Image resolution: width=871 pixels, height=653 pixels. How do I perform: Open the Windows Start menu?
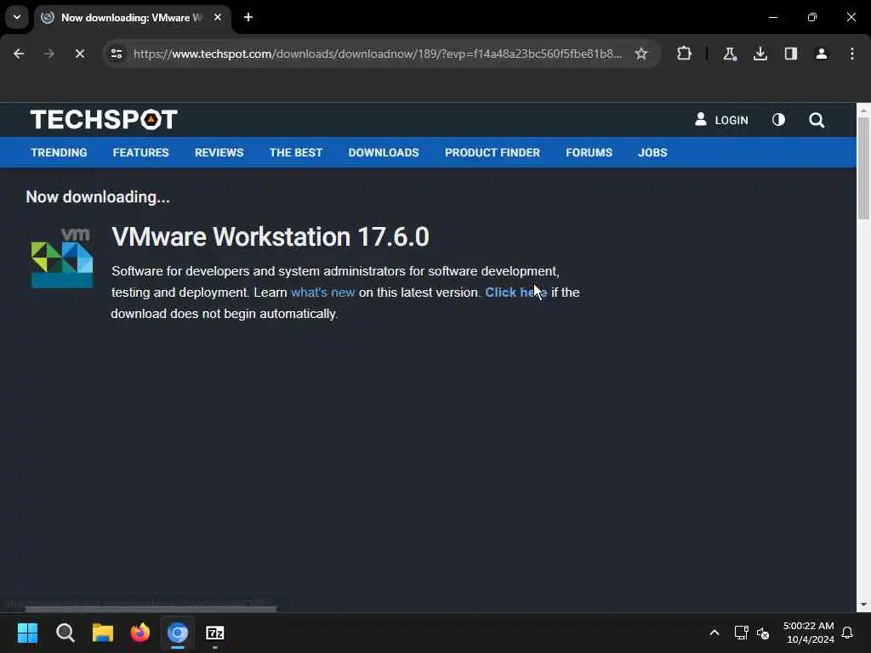27,633
